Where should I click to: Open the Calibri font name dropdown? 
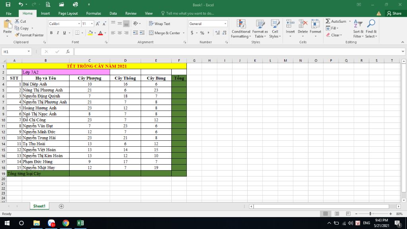tap(79, 23)
